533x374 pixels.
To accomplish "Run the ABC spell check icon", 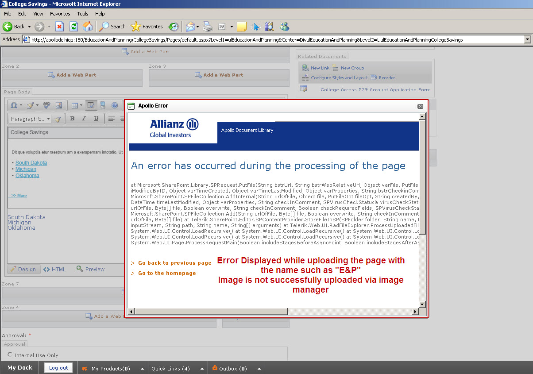I will 46,105.
